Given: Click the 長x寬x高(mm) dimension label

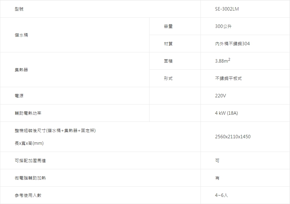Looking at the screenshot, I should 29,143.
